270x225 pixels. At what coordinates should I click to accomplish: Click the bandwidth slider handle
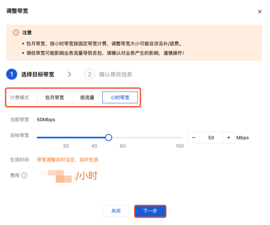pos(109,137)
